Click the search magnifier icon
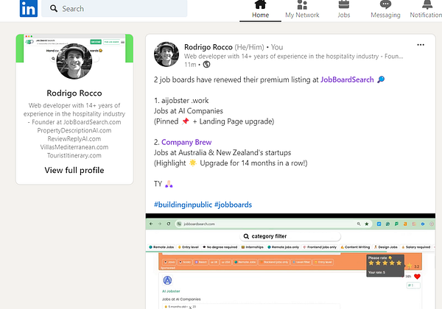442x309 pixels. [x=54, y=8]
